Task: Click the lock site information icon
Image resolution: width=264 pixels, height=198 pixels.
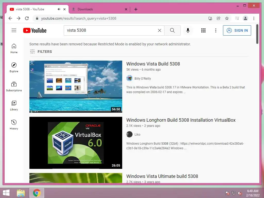Action: (37, 18)
